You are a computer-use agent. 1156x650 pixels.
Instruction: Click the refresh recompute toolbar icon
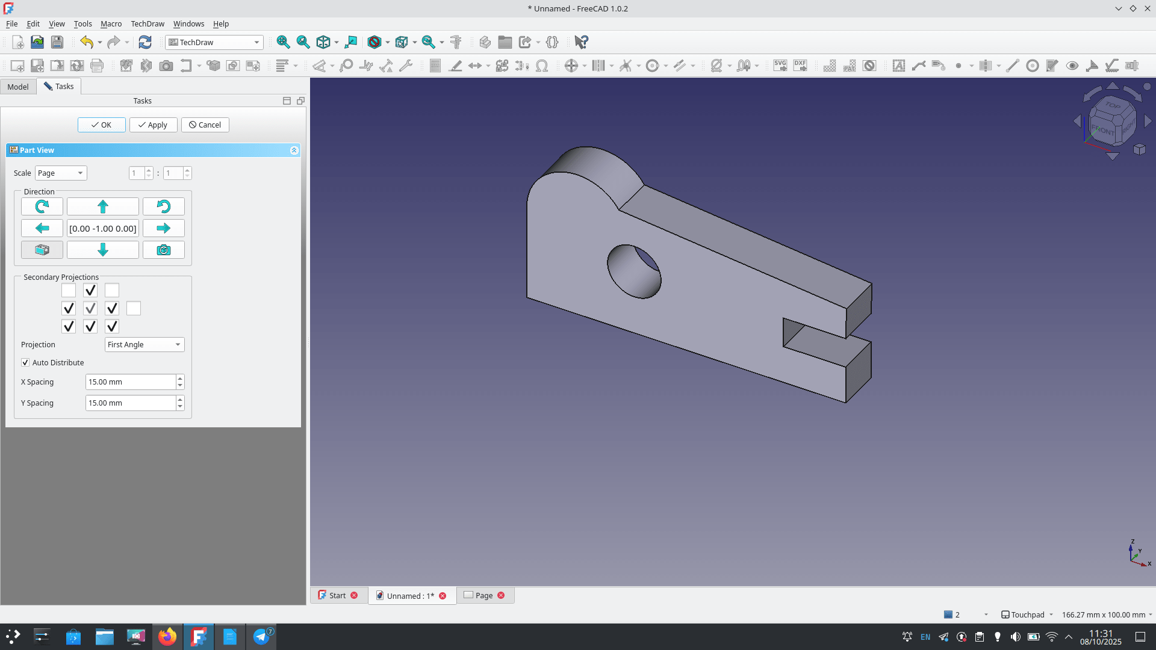pos(144,42)
